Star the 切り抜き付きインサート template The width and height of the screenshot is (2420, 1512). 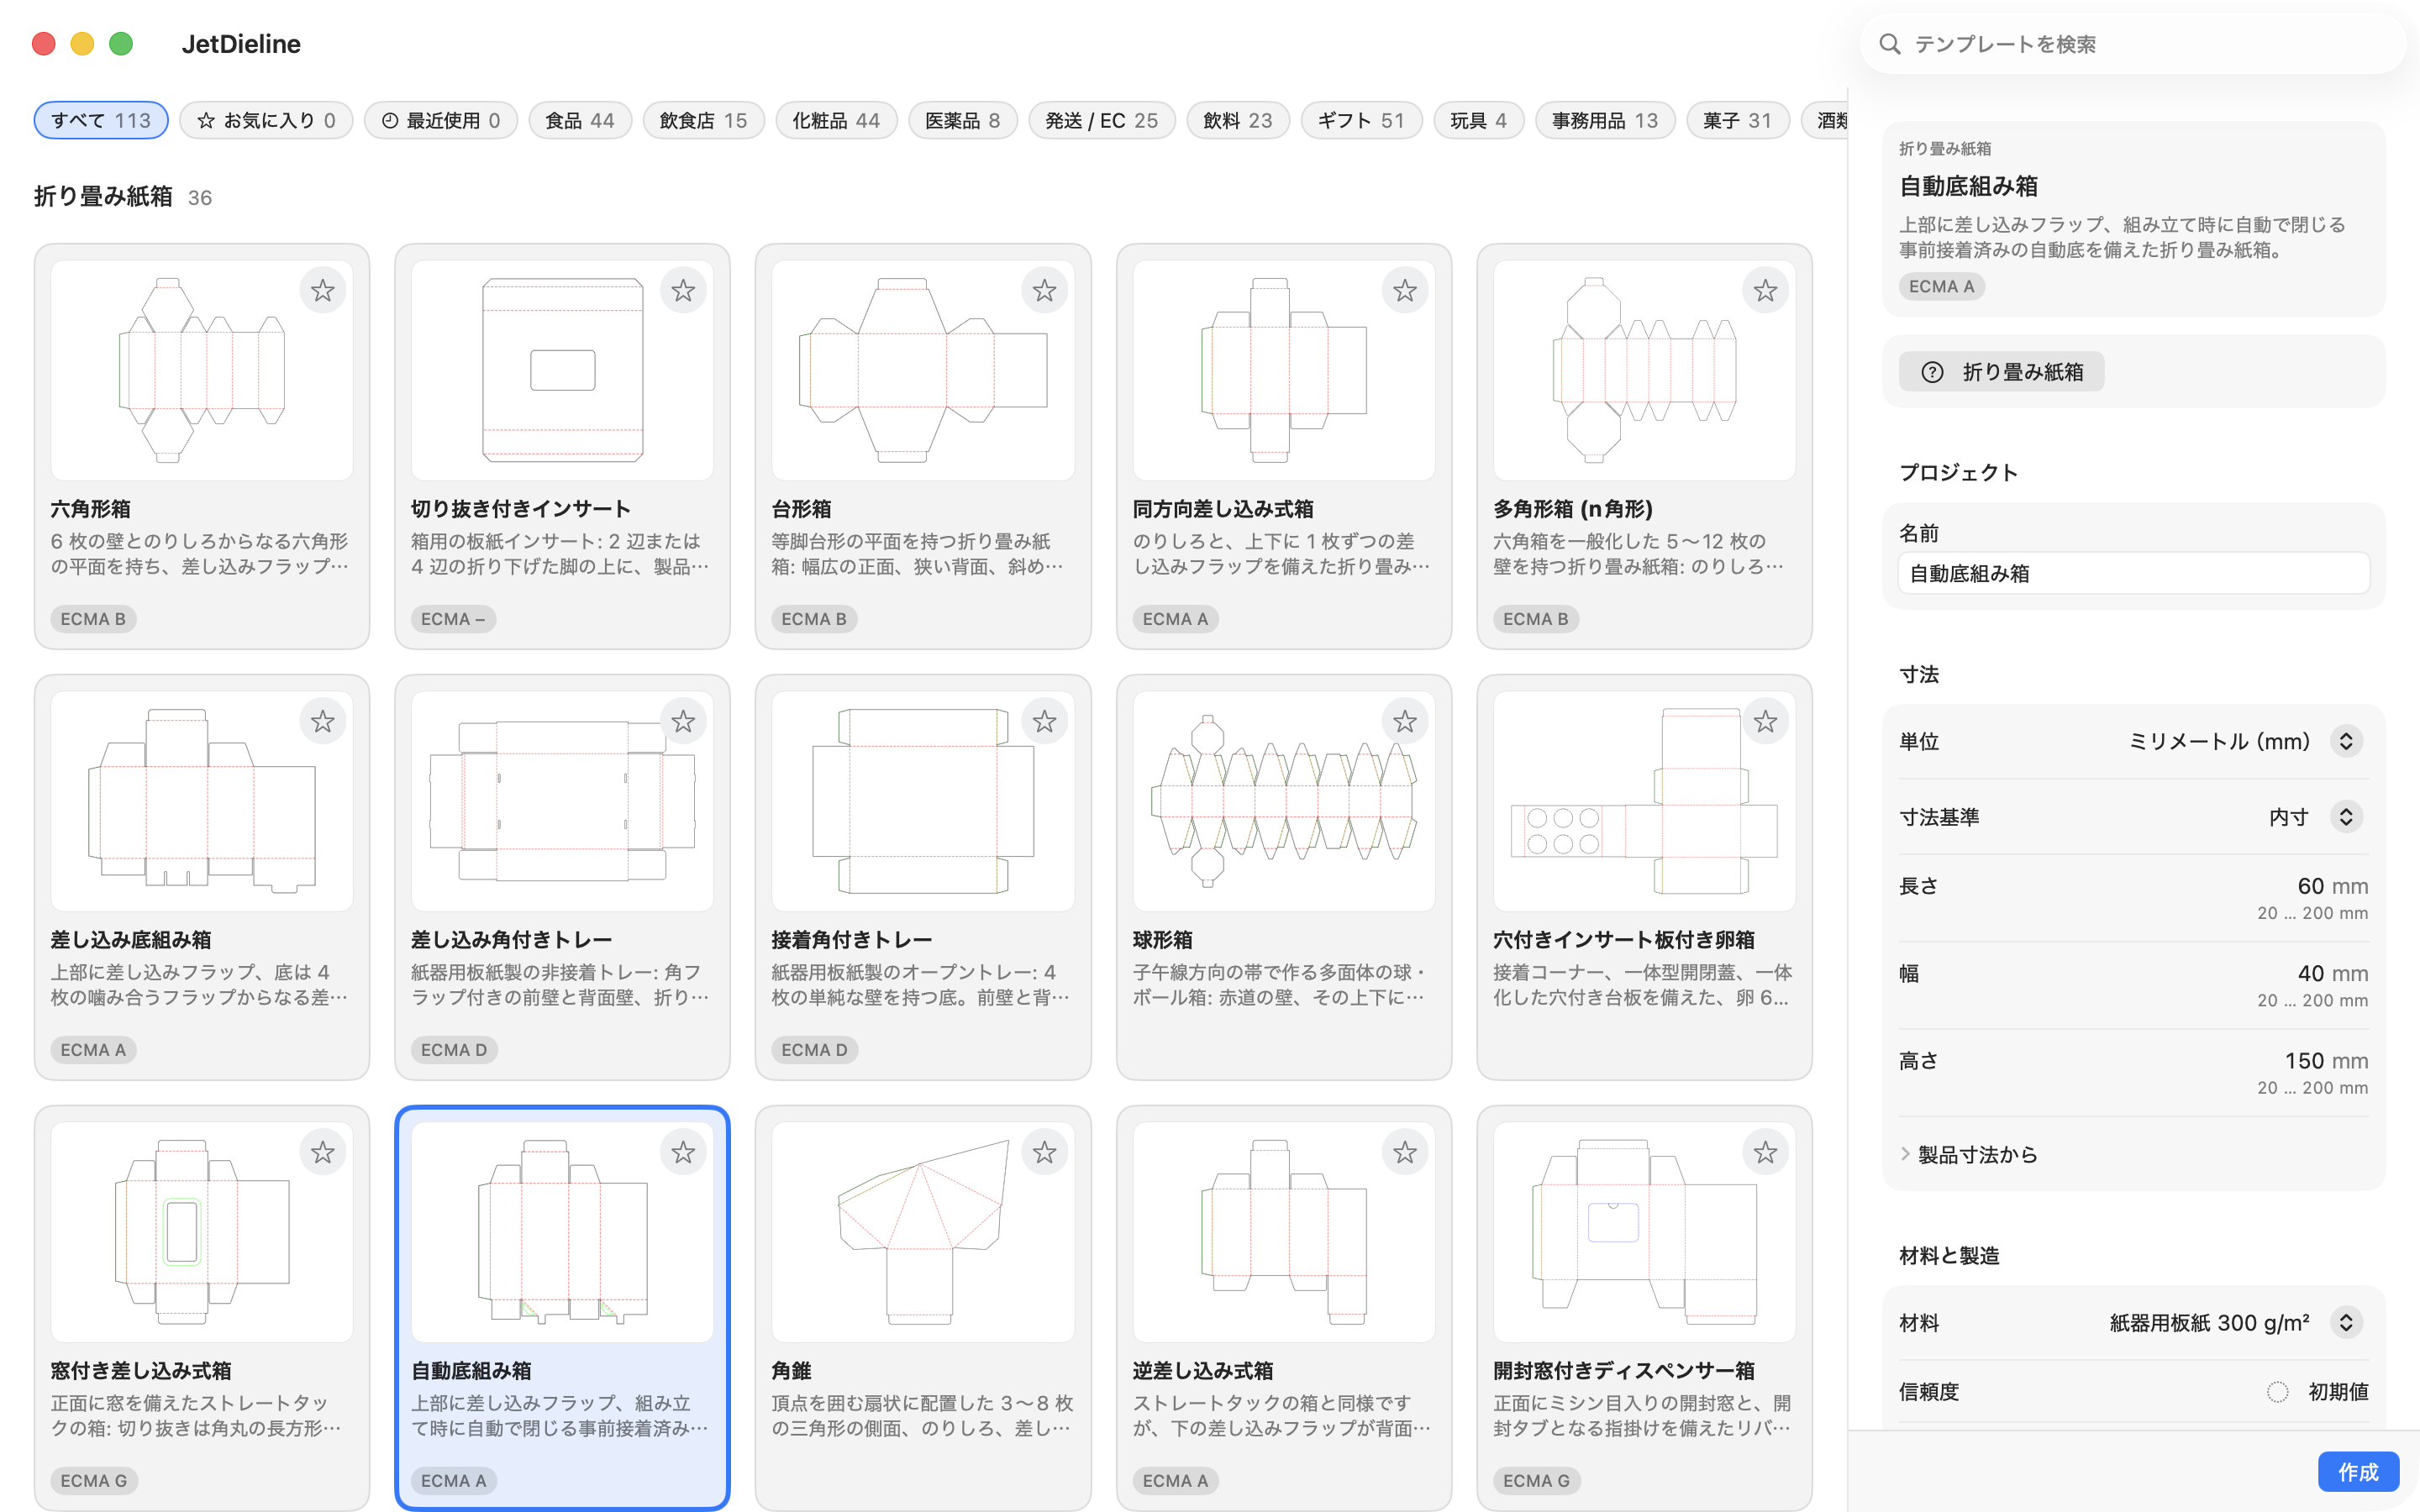point(683,291)
